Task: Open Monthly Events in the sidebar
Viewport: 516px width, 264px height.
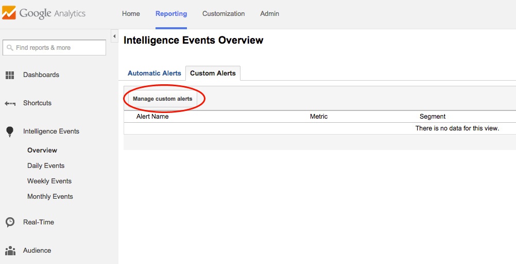Action: point(50,197)
